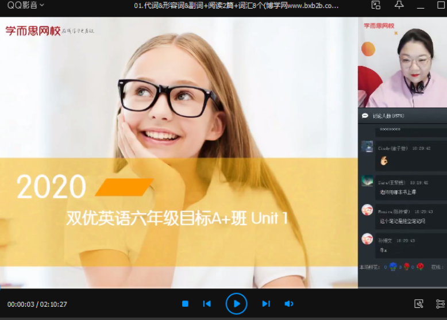Viewport: 447px width, 320px height.
Task: Click Sara's avatar in the chat list
Action: click(x=367, y=181)
